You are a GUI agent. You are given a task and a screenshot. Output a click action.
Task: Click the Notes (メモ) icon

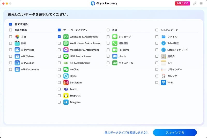point(164,63)
